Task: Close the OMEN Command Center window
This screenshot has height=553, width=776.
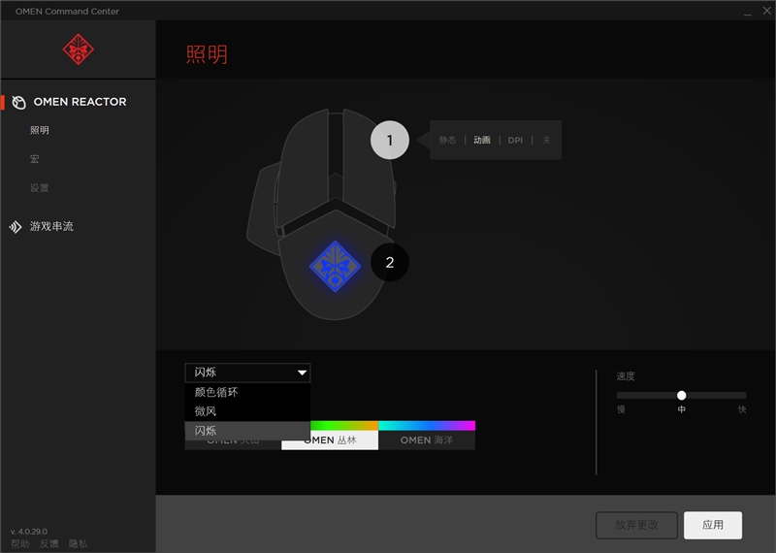Action: coord(766,11)
